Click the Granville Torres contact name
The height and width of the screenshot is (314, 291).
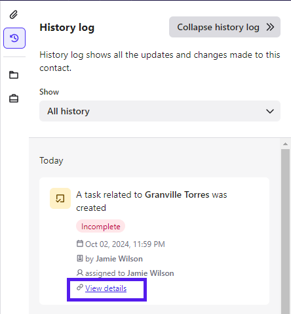click(177, 194)
